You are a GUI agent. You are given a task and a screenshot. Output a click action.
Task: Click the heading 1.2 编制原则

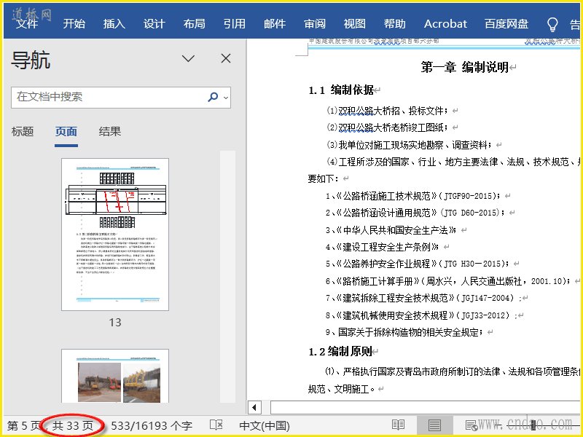coord(340,352)
